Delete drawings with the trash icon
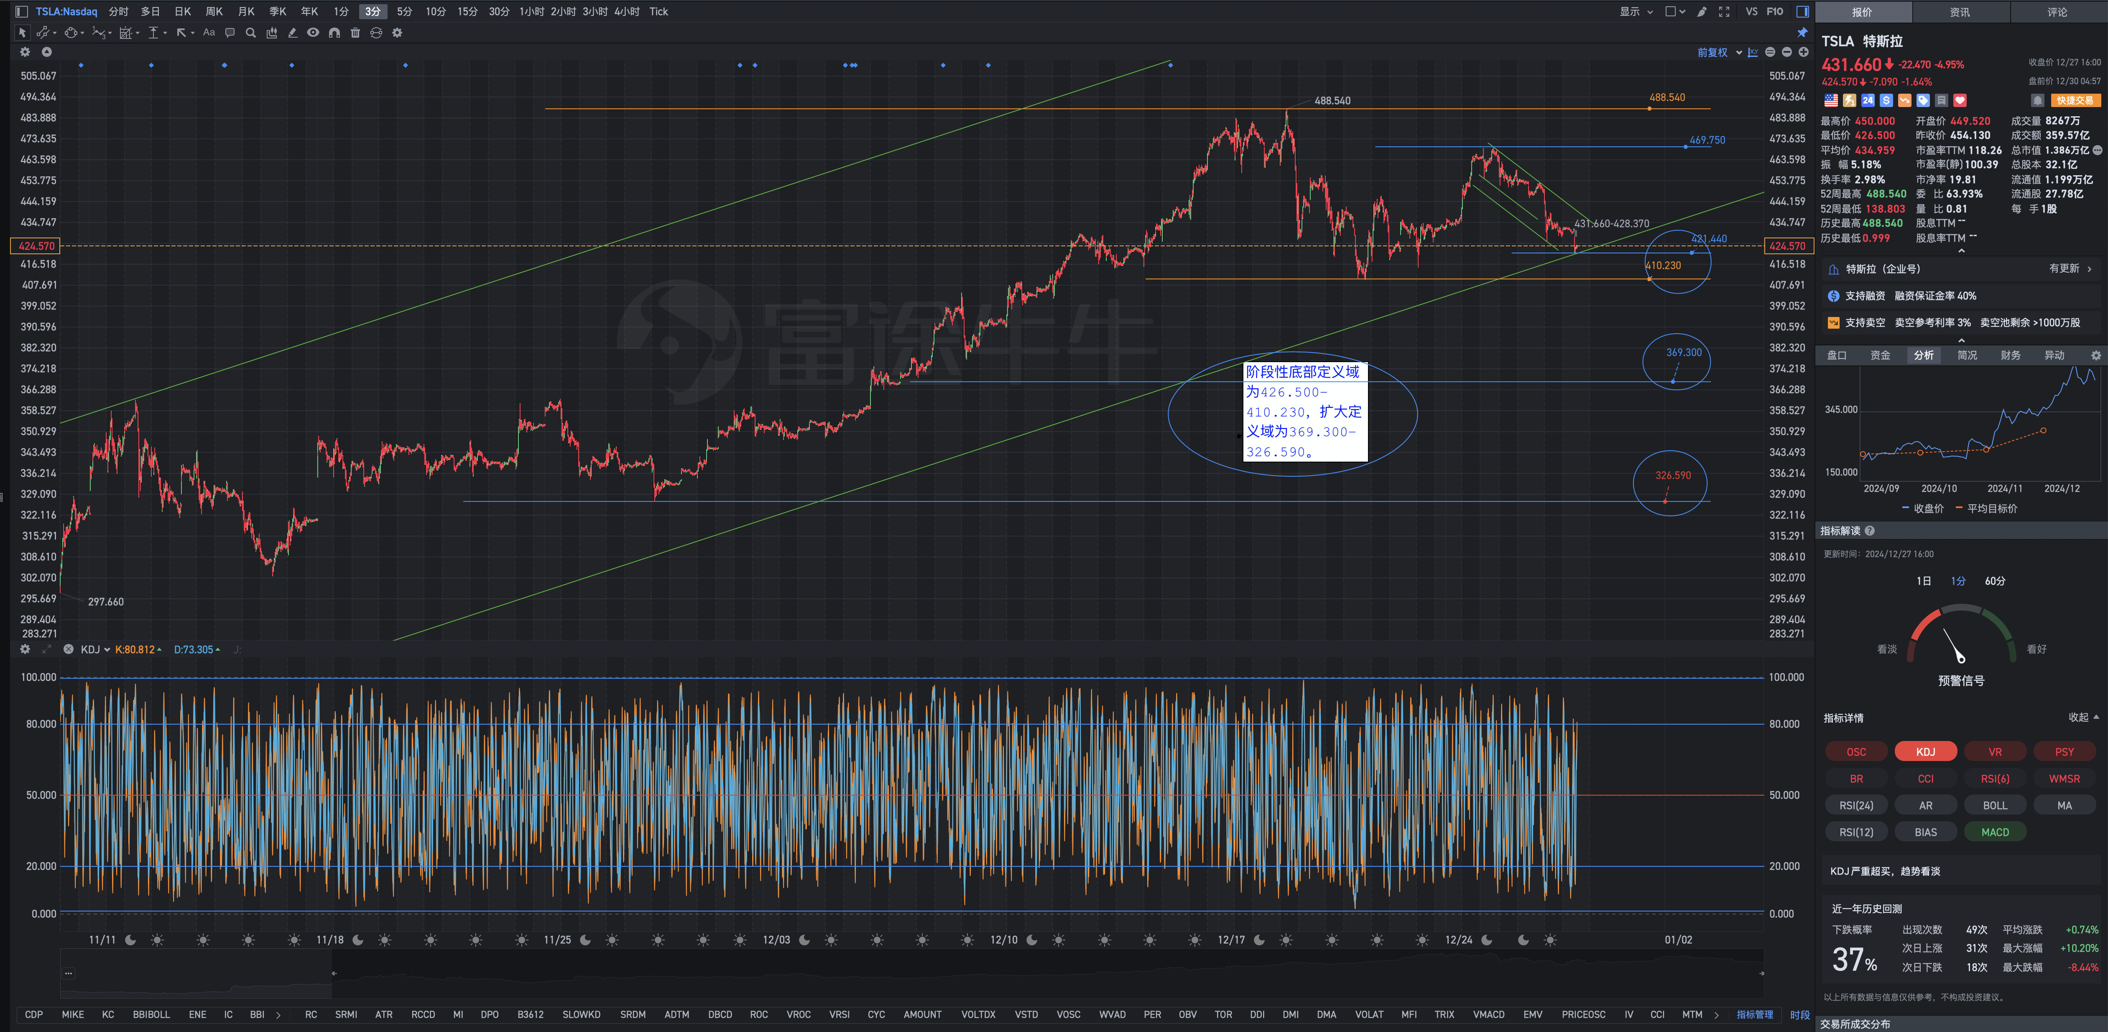 pyautogui.click(x=355, y=33)
